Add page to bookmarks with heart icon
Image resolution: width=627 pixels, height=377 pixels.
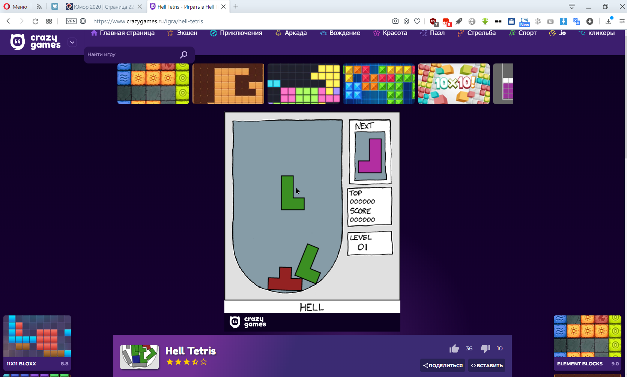click(417, 21)
